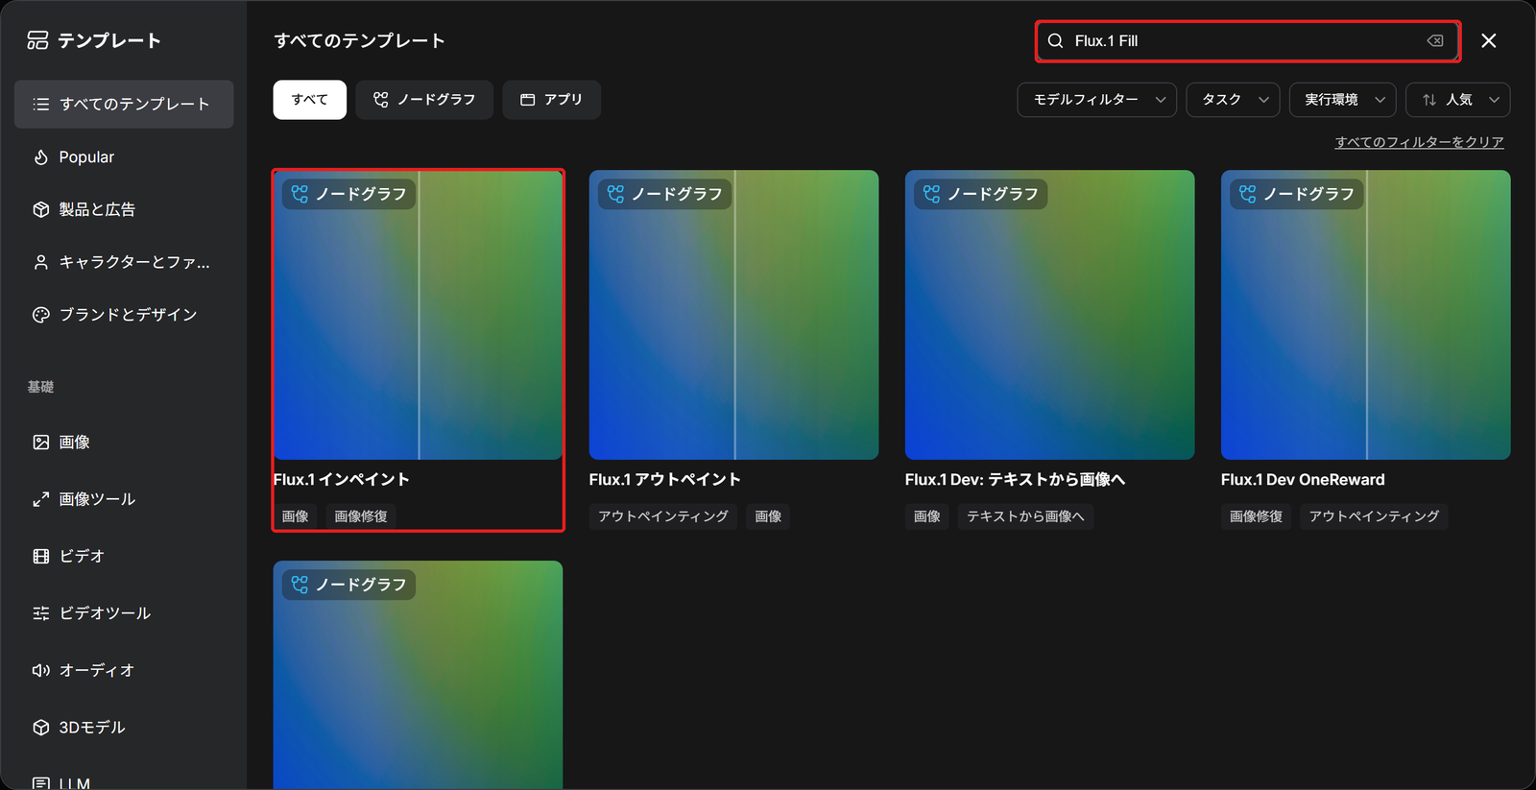Open the Flux.1 アウトペイント template thumbnail

(x=733, y=315)
